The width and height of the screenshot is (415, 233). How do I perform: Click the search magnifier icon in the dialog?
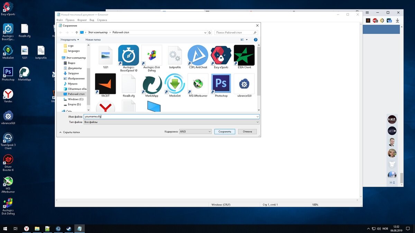click(255, 32)
